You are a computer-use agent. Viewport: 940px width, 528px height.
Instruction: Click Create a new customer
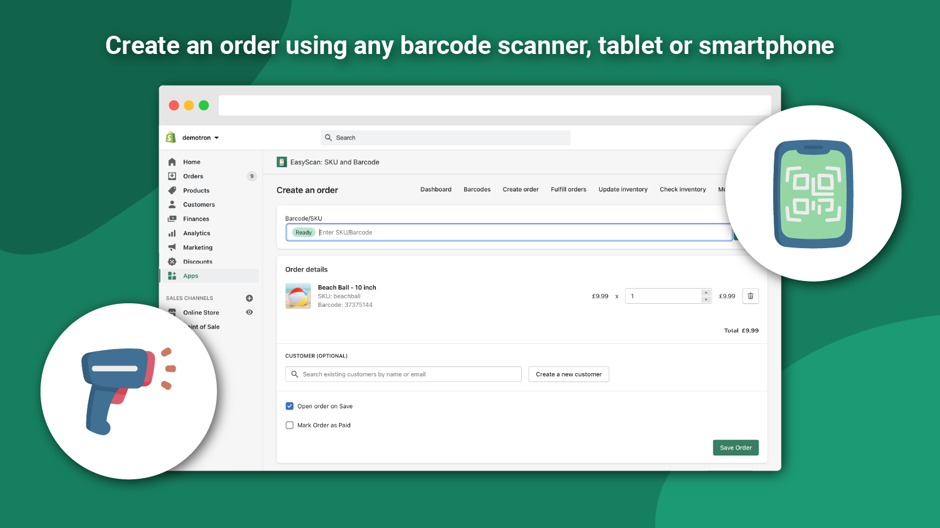[x=568, y=374]
